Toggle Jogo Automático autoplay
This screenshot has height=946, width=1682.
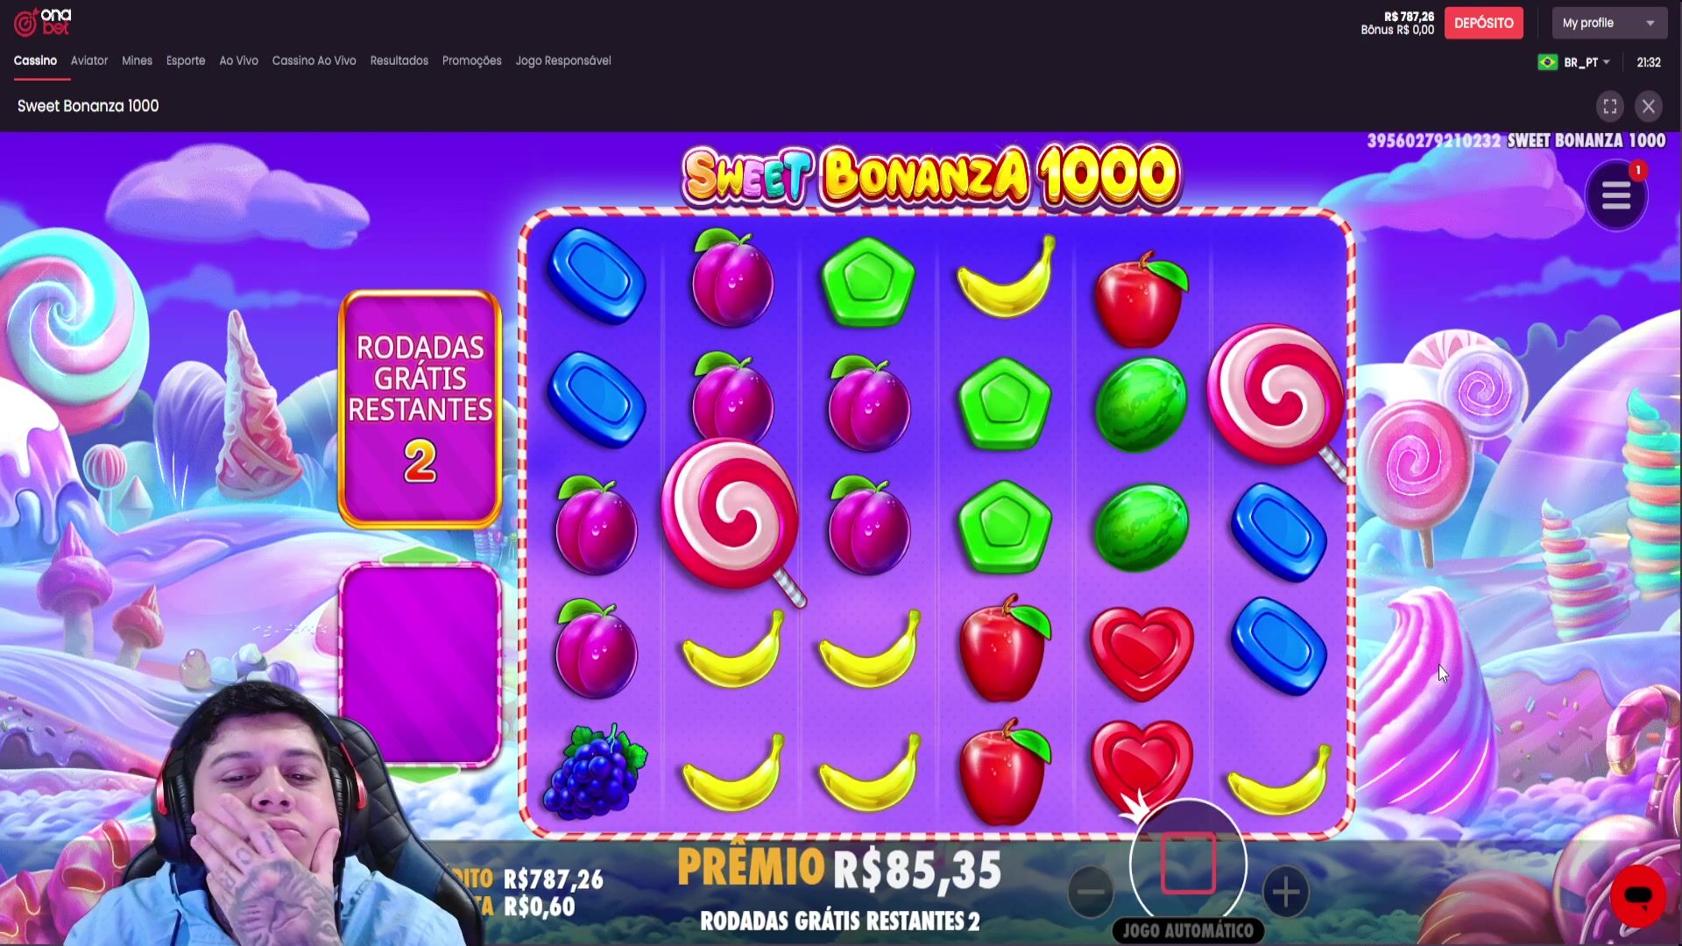click(x=1188, y=930)
